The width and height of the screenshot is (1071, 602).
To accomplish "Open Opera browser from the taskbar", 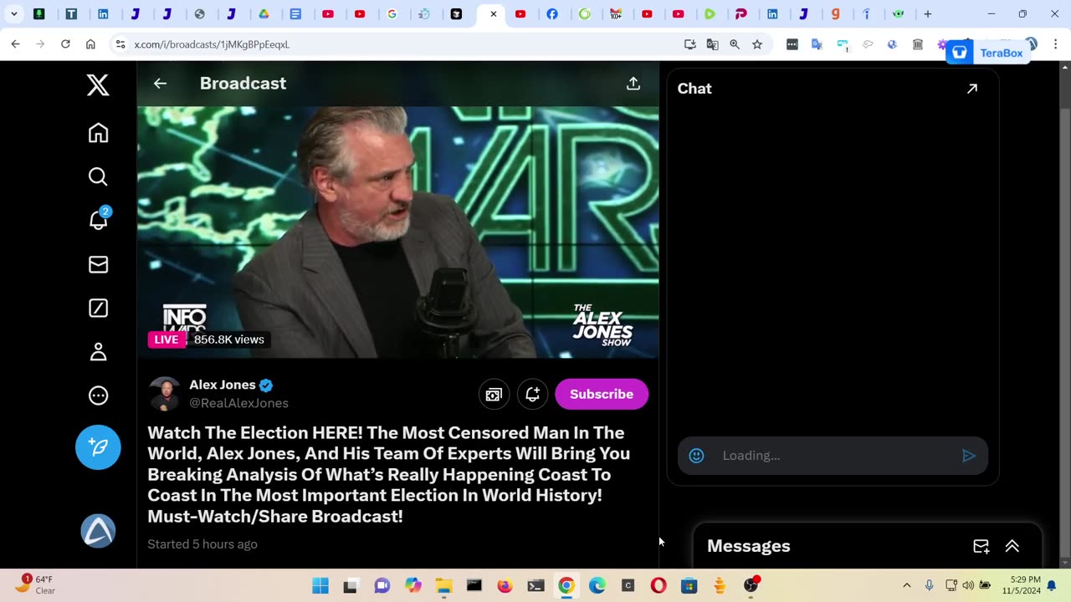I will pyautogui.click(x=658, y=586).
